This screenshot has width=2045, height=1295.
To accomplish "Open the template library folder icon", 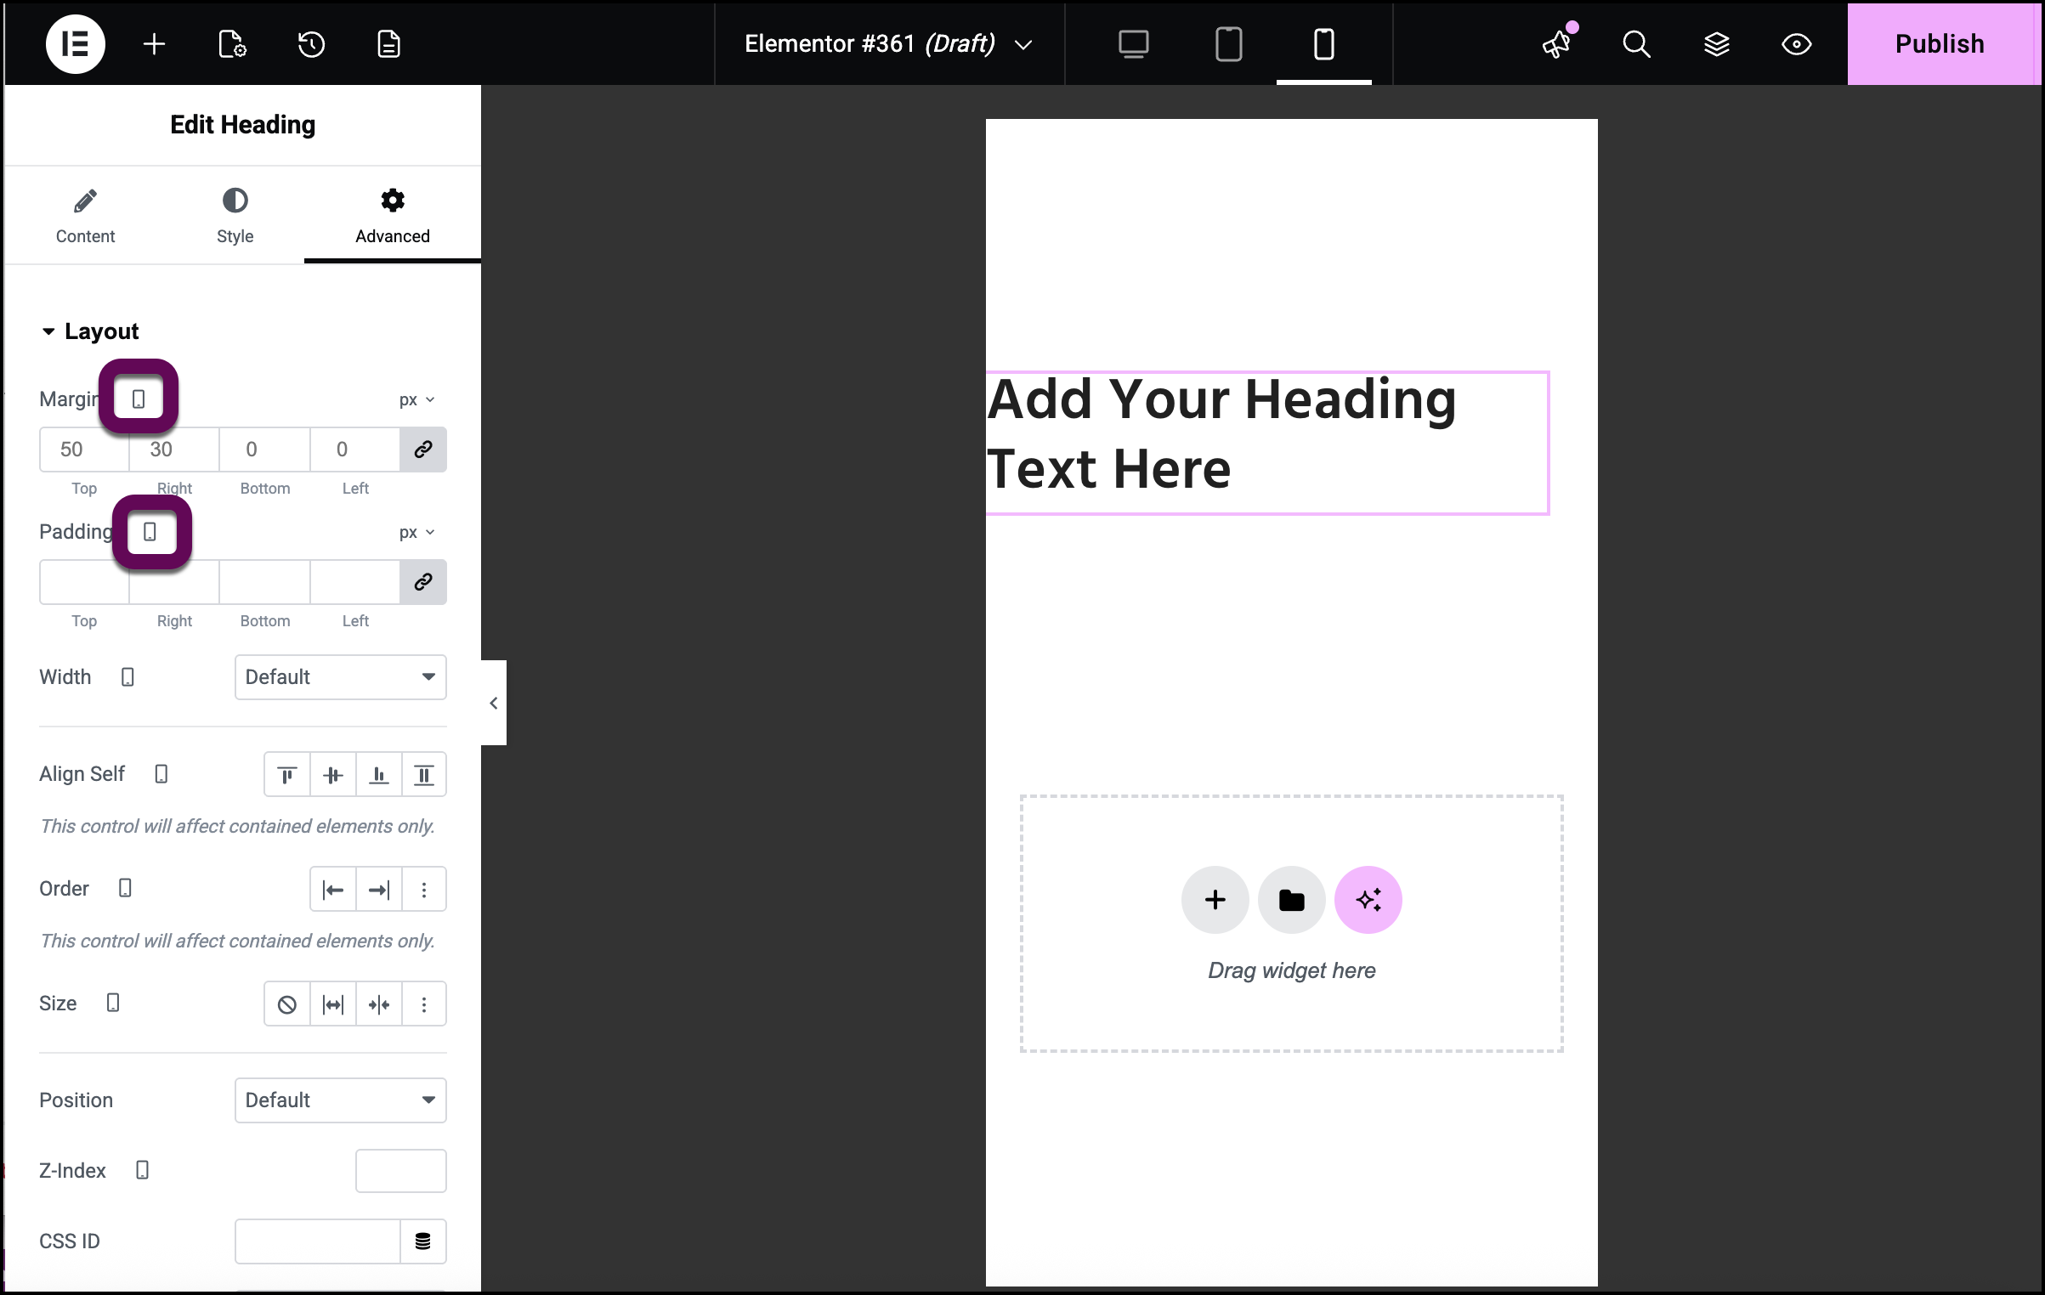I will point(1291,899).
